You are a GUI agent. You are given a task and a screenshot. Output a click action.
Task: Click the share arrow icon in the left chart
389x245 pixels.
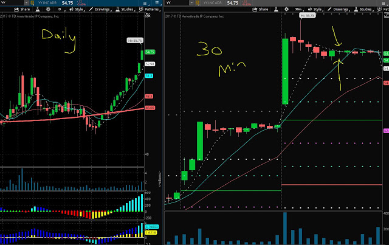(16, 10)
